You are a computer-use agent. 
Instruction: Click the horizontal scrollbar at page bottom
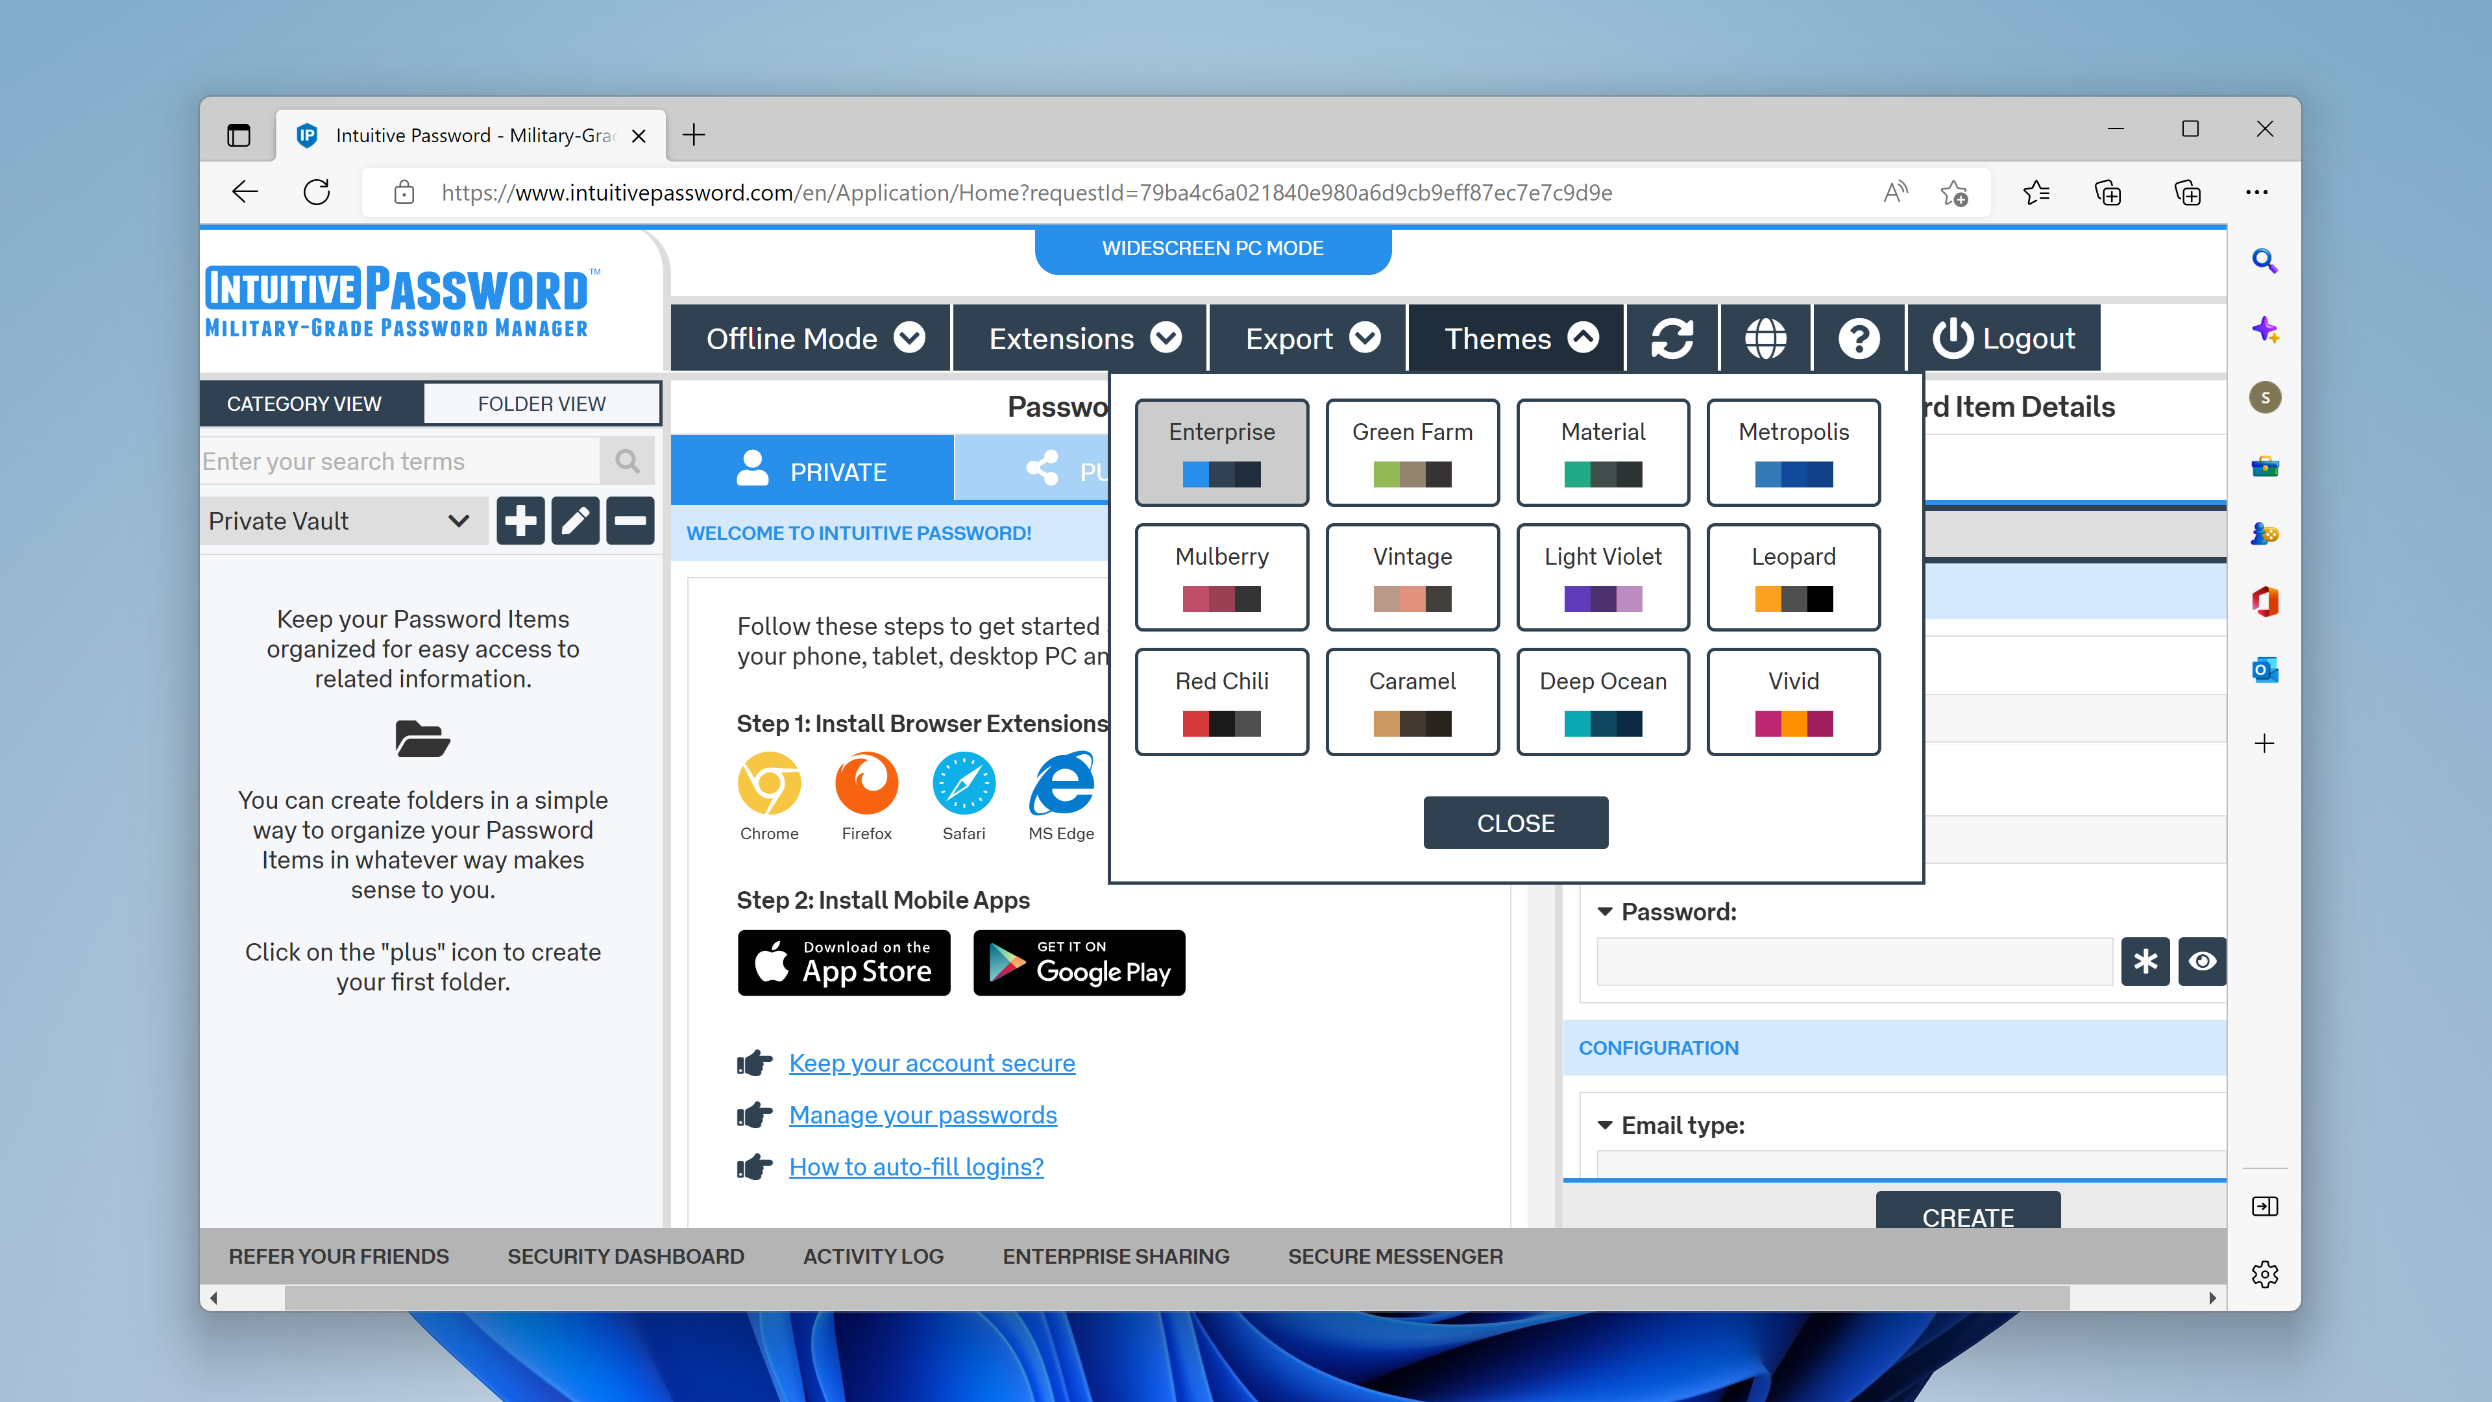tap(1177, 1297)
